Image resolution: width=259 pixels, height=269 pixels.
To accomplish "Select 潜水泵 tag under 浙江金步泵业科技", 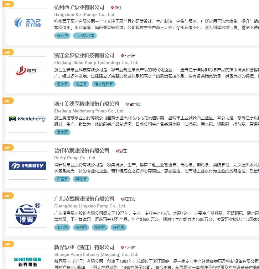I will point(62,84).
